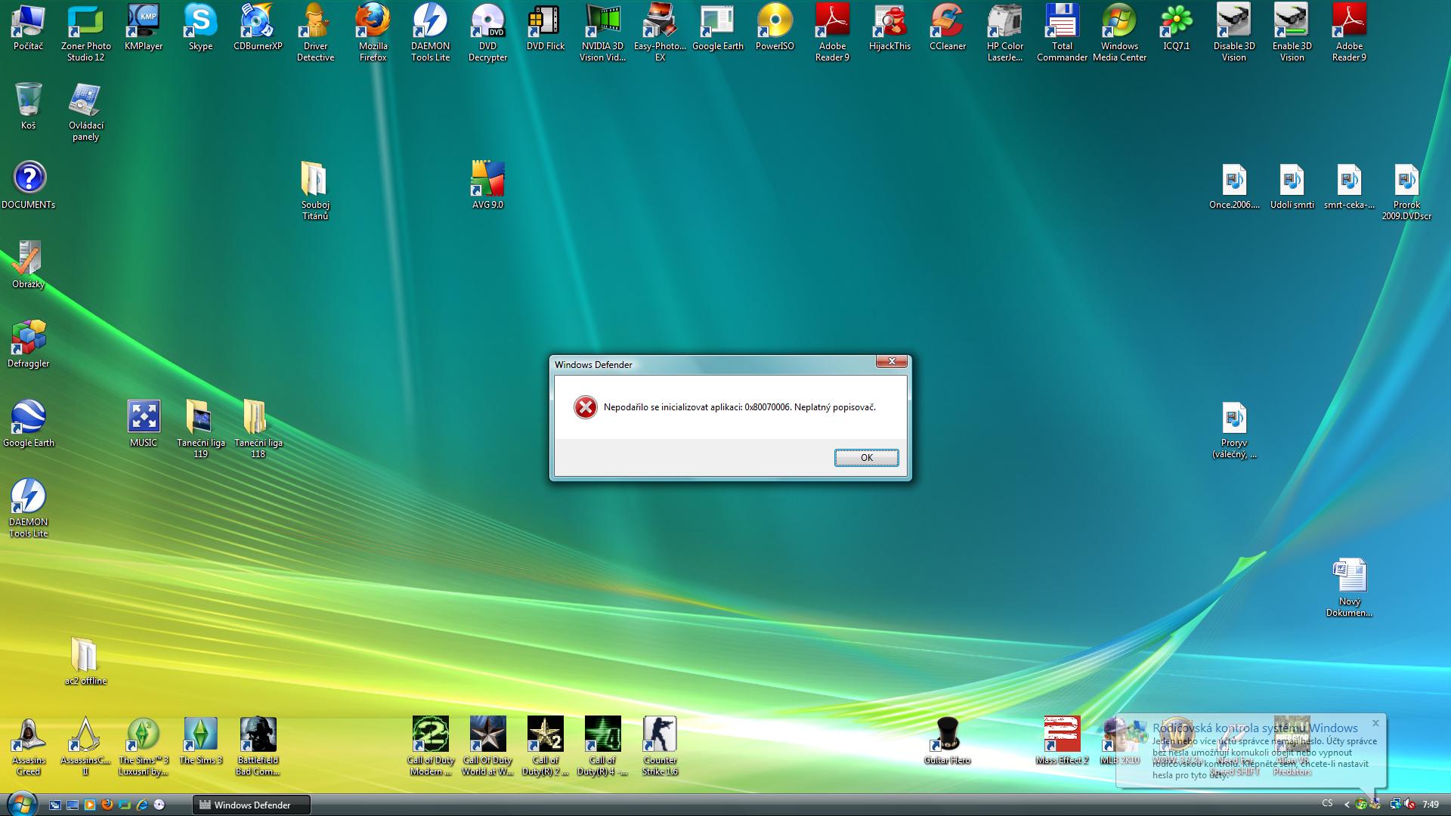The width and height of the screenshot is (1451, 816).
Task: Open the Guitar Hero top hat icon
Action: point(947,734)
